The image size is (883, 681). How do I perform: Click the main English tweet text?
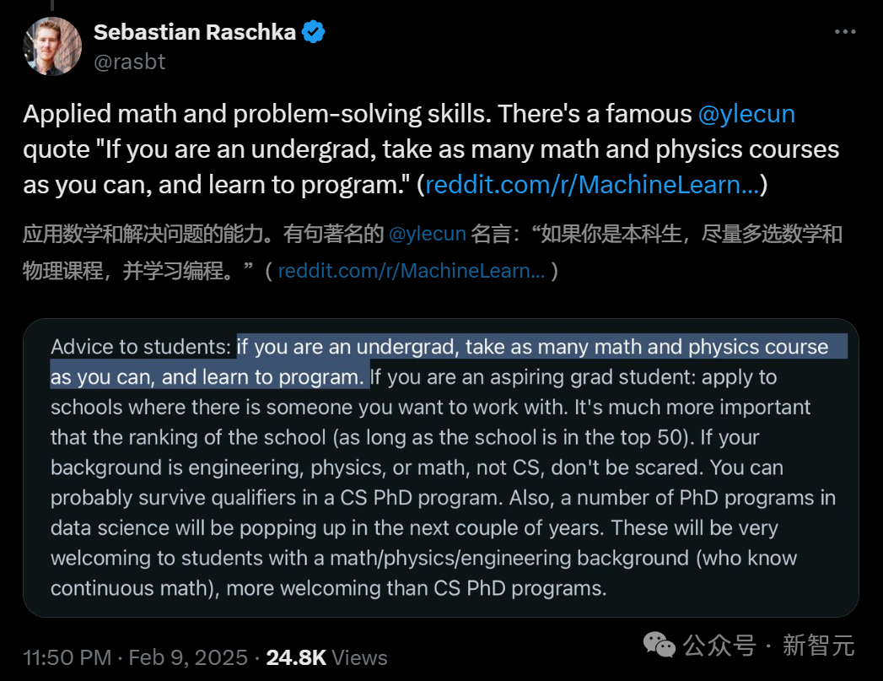coord(431,149)
